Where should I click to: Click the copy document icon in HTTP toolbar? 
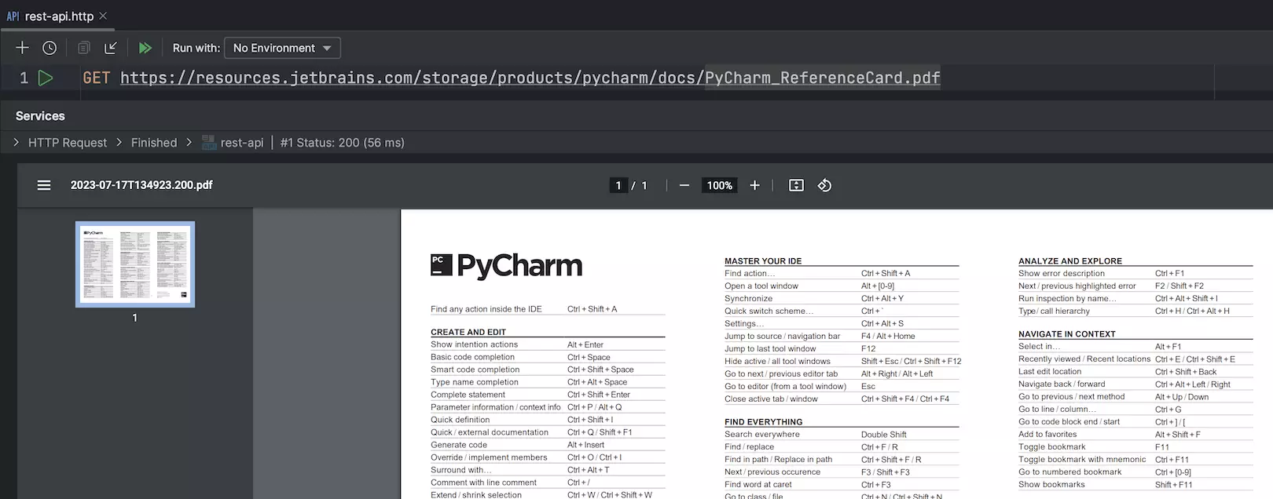tap(83, 48)
